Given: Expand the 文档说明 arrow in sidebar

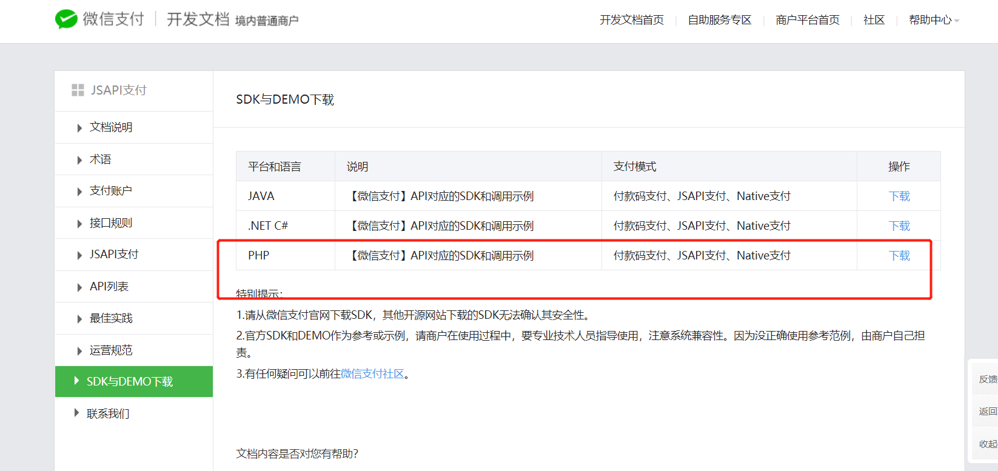Looking at the screenshot, I should coord(79,128).
